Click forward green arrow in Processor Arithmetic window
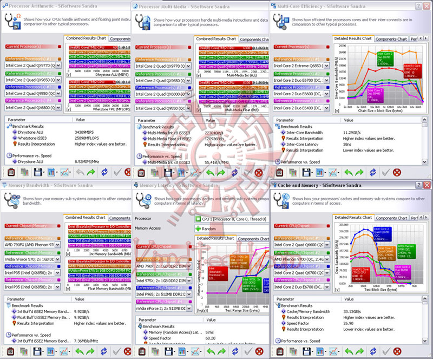Viewport: 433px width, 359px height. 91,172
